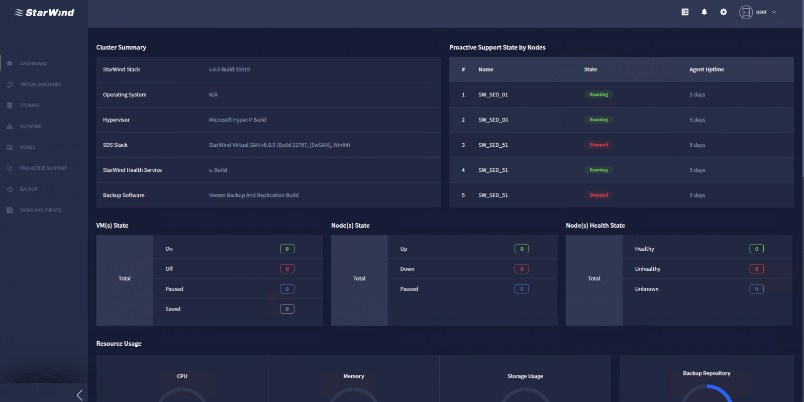The width and height of the screenshot is (804, 402).
Task: Open the task list icon in header
Action: tap(685, 12)
